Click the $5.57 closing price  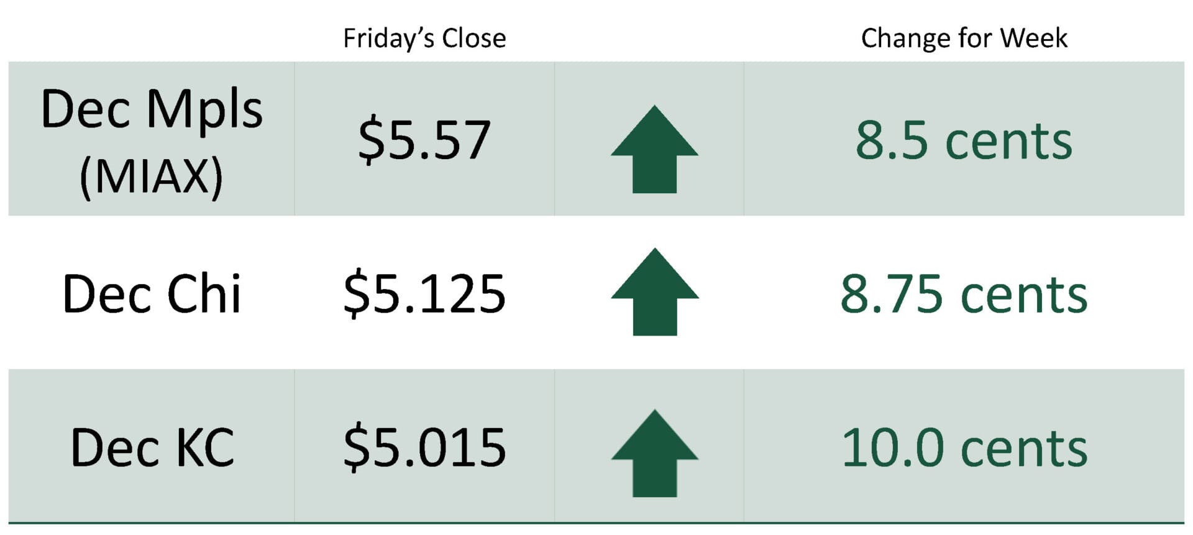click(424, 140)
